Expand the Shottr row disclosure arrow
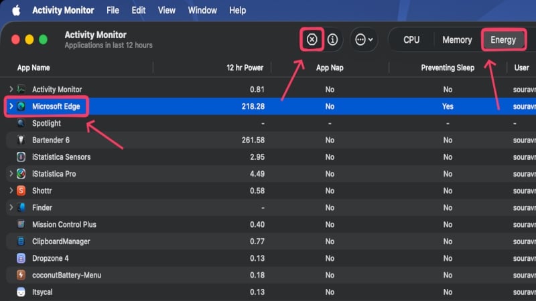The height and width of the screenshot is (301, 536). [11, 191]
